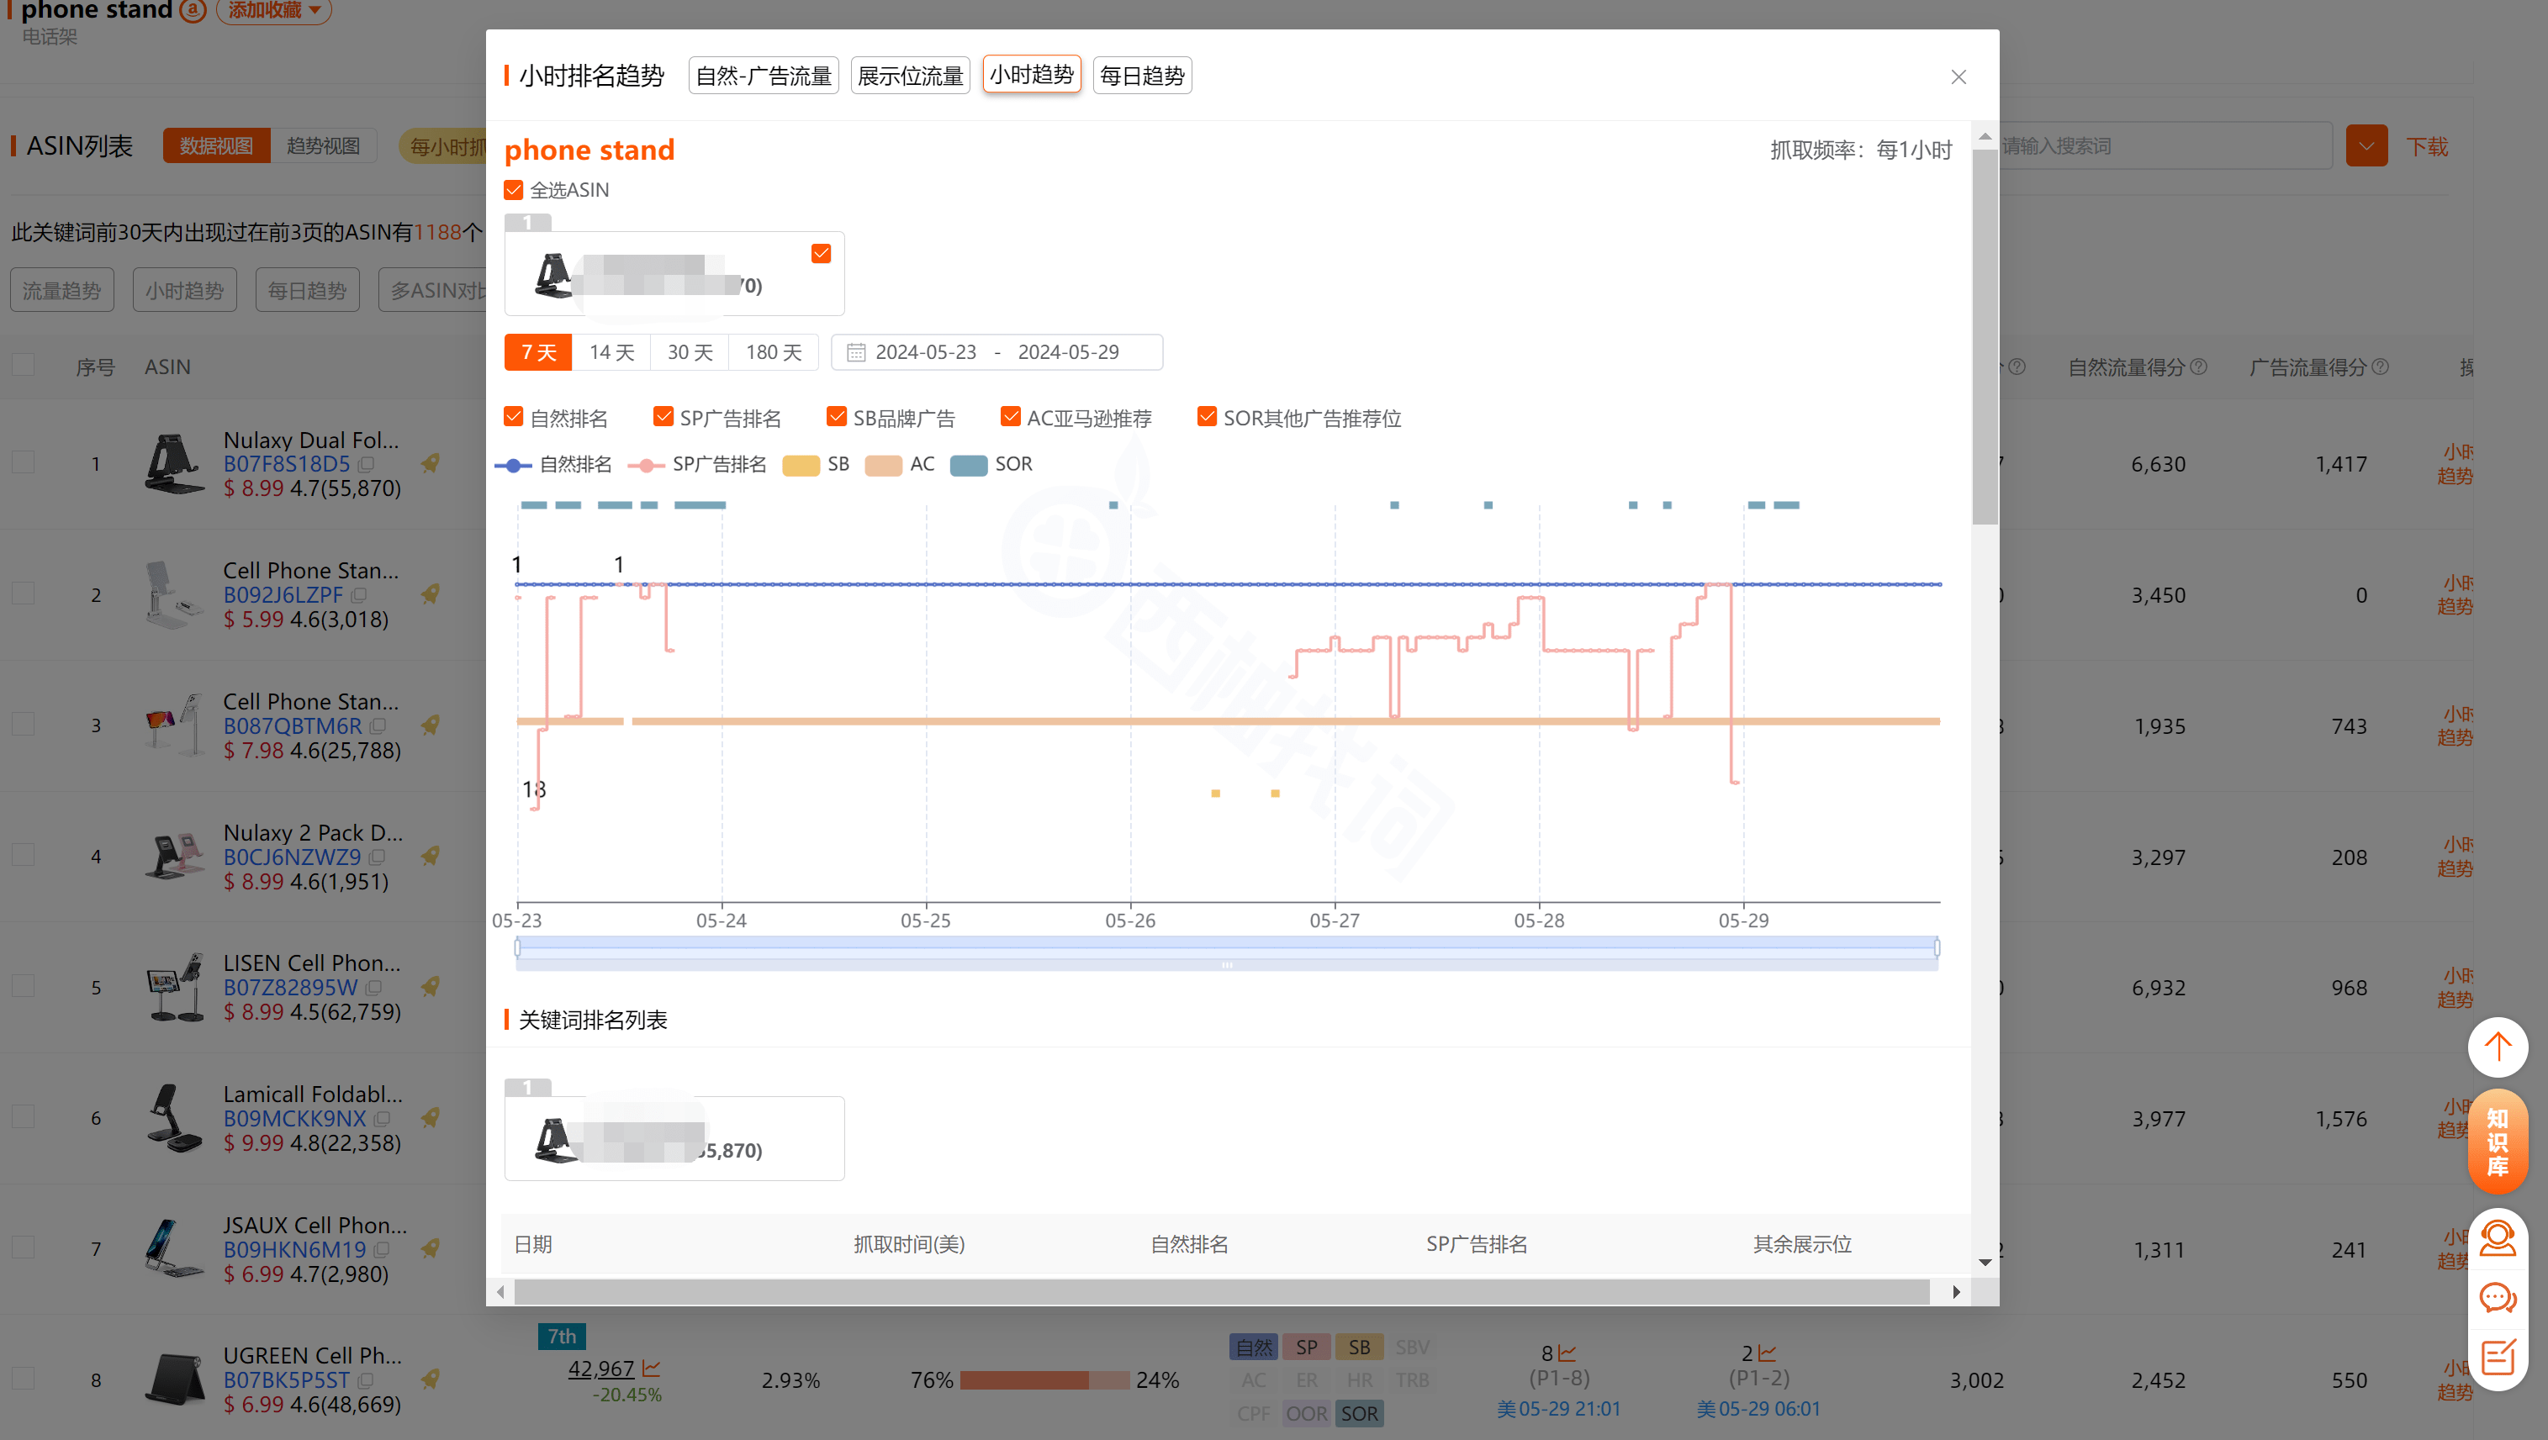
Task: Click the 广告流量得分 help icon
Action: (x=2381, y=367)
